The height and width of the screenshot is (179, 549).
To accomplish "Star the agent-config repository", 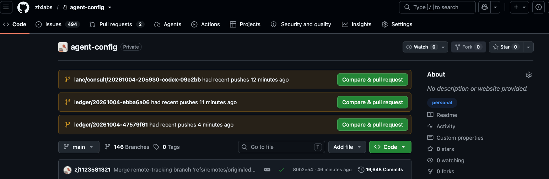I will click(x=506, y=47).
